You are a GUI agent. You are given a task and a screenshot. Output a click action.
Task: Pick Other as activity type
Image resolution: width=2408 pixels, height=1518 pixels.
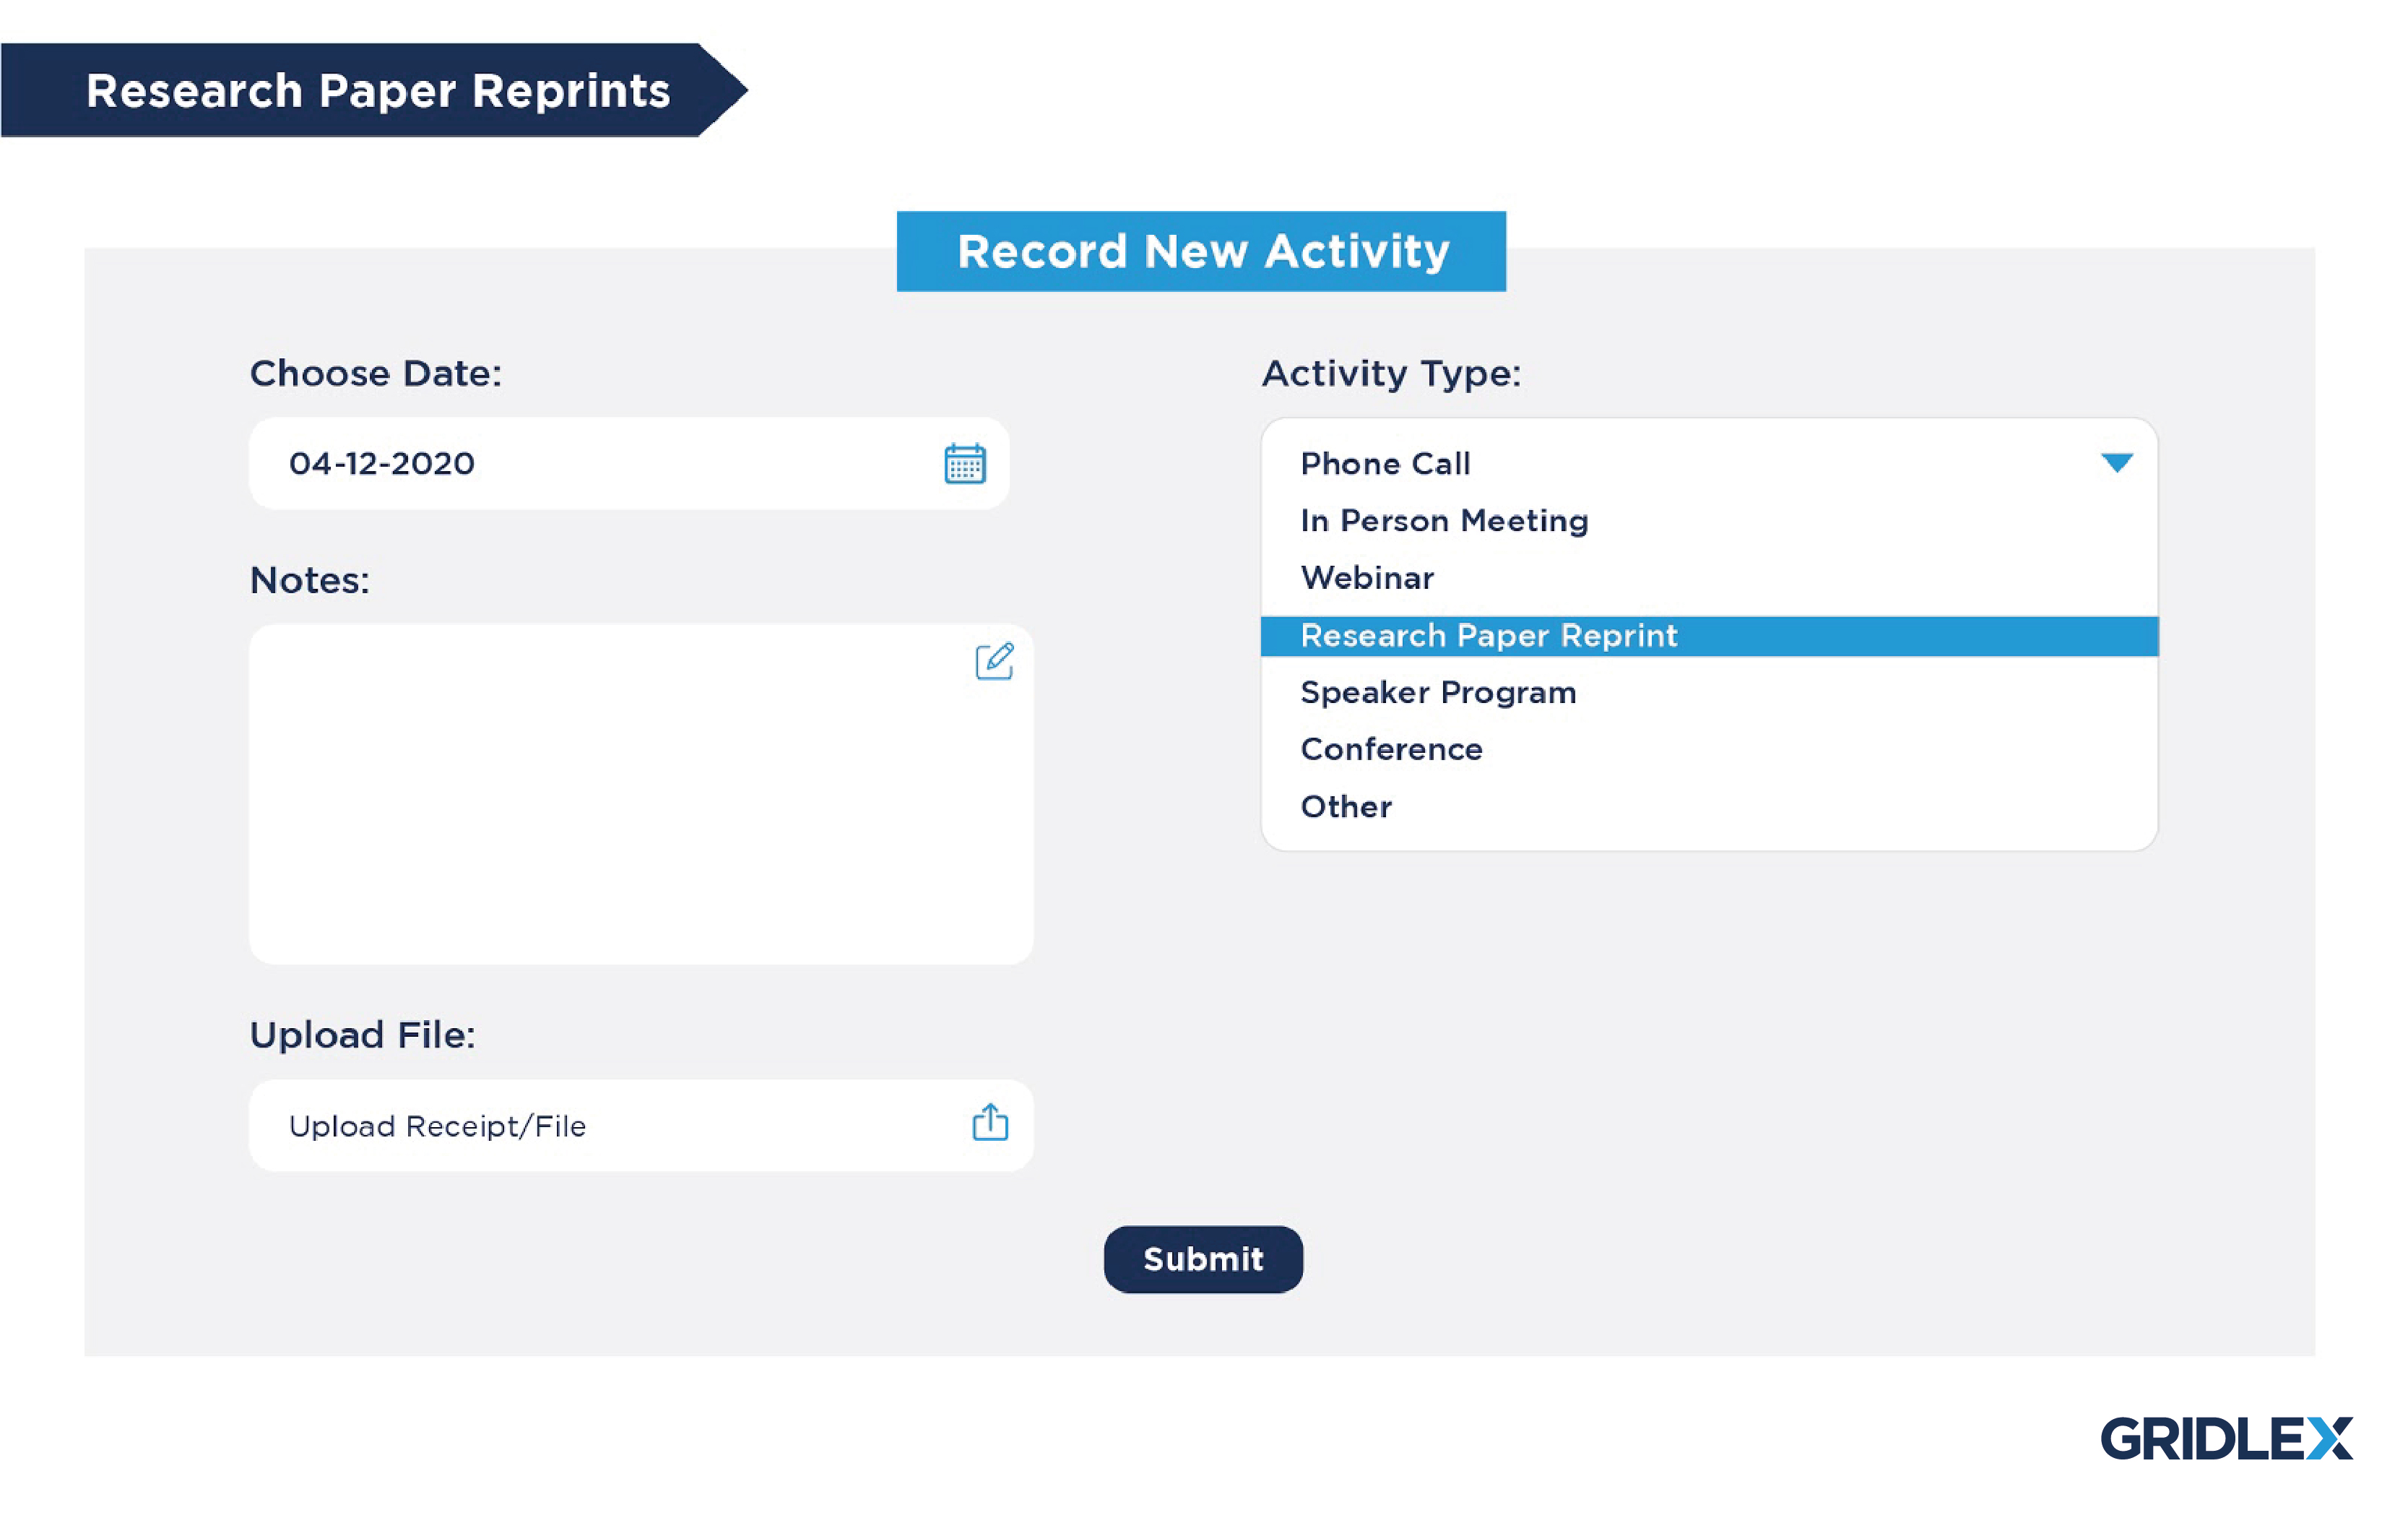tap(1346, 806)
